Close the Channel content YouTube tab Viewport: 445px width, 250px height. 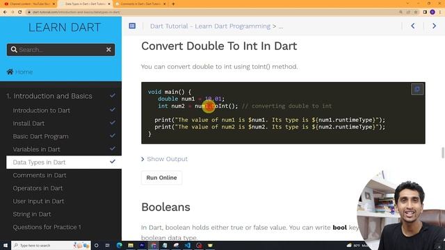pos(54,4)
